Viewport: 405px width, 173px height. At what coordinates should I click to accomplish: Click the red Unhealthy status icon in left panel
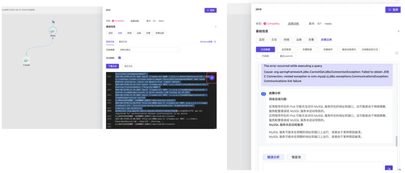pyautogui.click(x=113, y=21)
